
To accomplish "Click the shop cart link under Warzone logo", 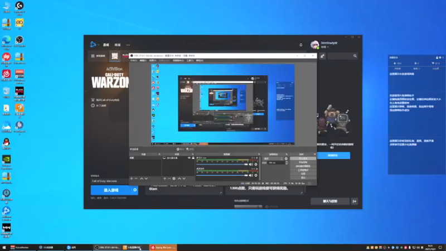I will click(105, 100).
